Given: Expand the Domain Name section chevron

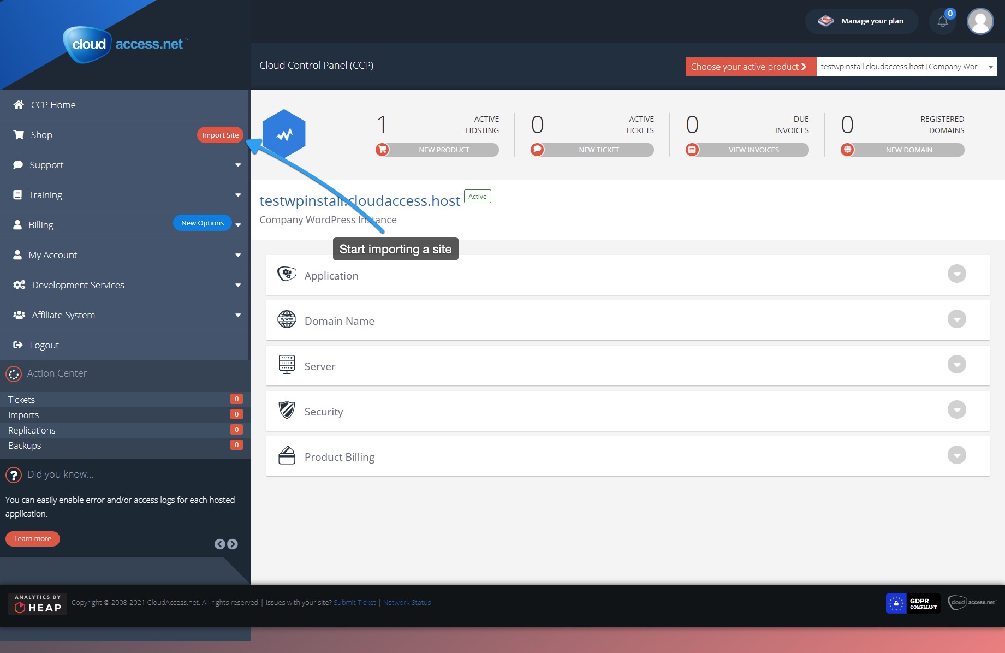Looking at the screenshot, I should [956, 319].
